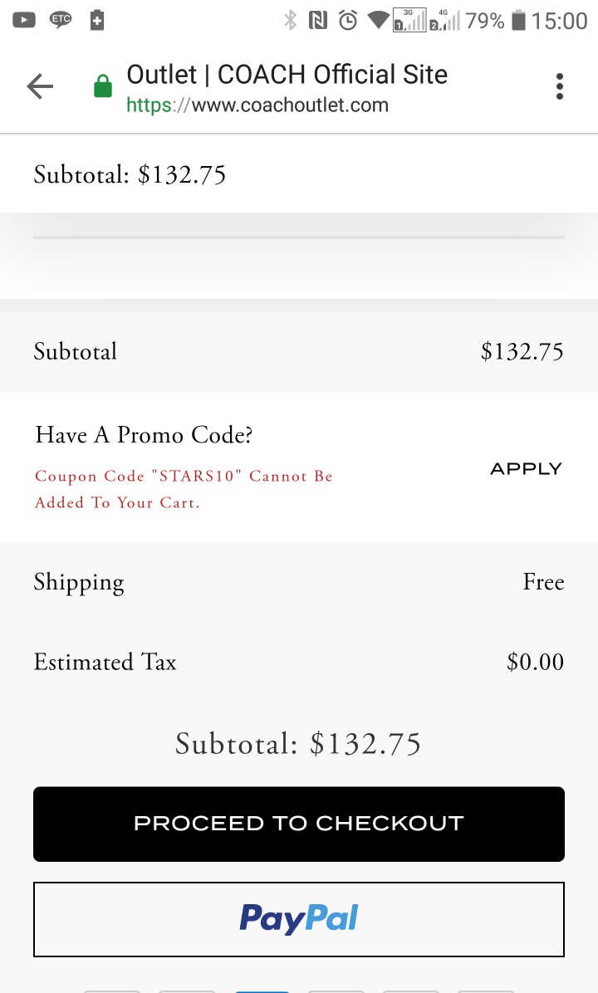Tap the Estimated Tax row

299,662
